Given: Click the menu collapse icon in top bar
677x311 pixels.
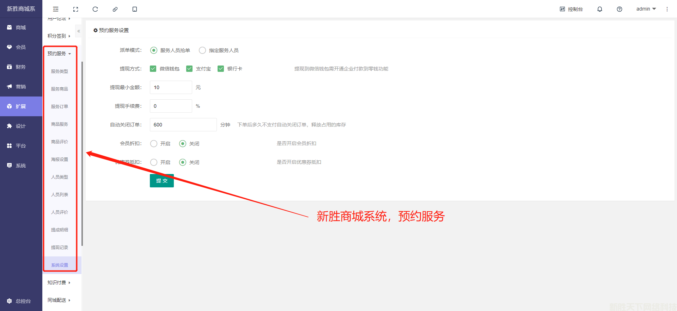Looking at the screenshot, I should point(56,9).
